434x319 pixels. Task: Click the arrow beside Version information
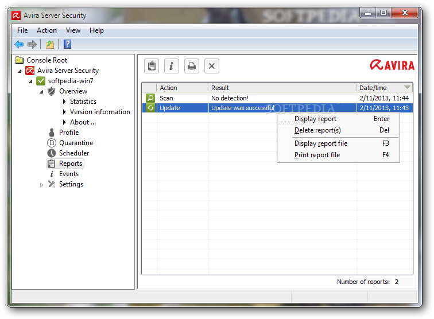pos(64,112)
